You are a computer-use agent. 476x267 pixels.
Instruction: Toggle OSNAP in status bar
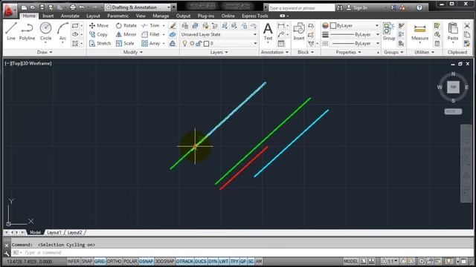146,261
